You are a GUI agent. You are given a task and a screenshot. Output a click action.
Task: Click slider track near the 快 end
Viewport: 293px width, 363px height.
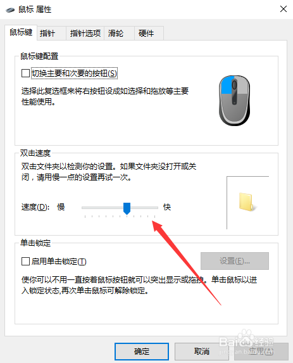tap(151, 208)
